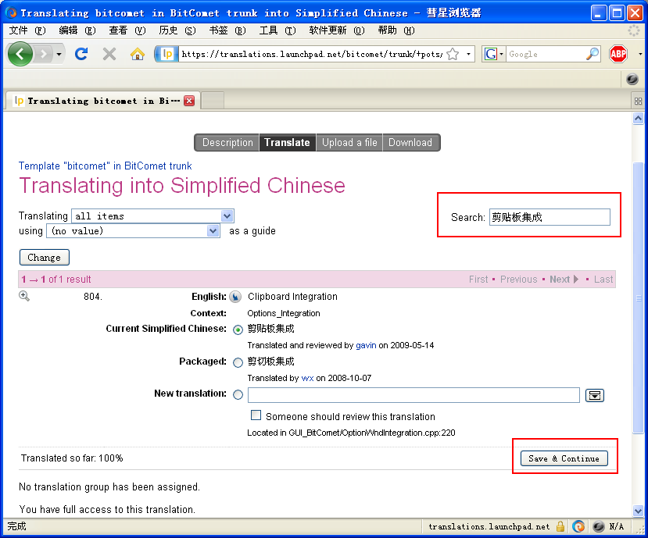Click the ABP Adblock Plus icon
The image size is (648, 538).
(618, 54)
